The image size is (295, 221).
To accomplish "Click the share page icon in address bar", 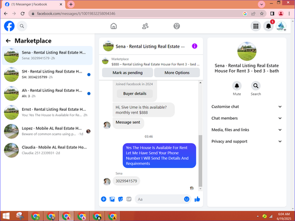I will click(253, 14).
